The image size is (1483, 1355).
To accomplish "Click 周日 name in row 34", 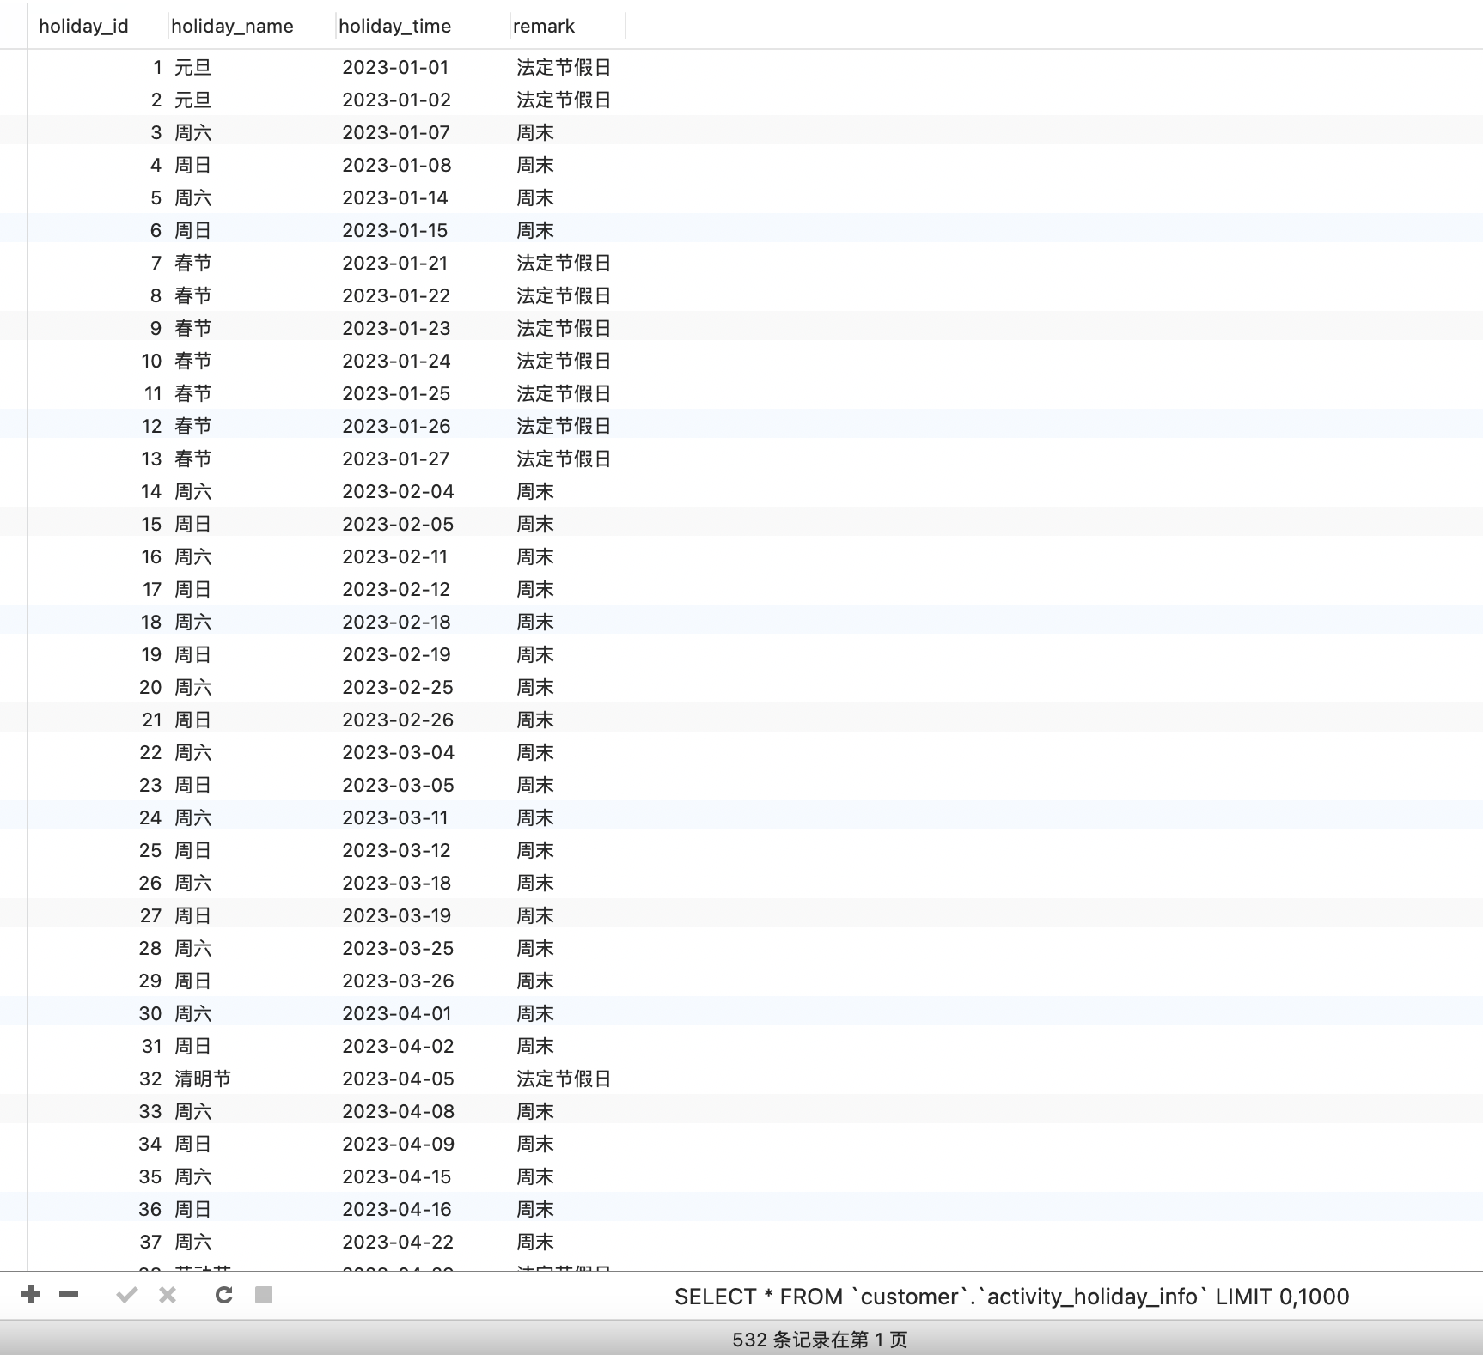I will point(192,1144).
